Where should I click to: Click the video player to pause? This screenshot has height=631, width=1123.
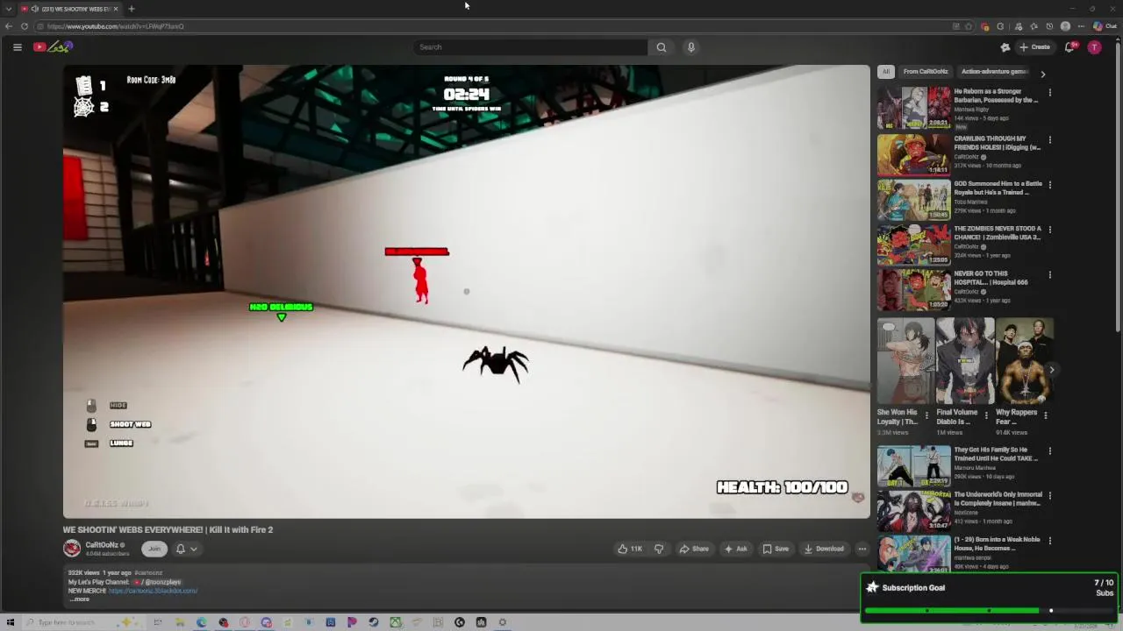(x=466, y=292)
